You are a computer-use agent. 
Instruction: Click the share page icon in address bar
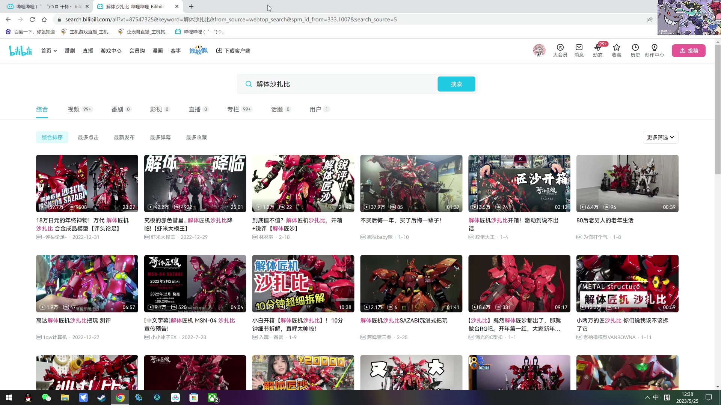(649, 19)
